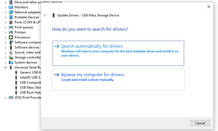Click the System devices icon

pyautogui.click(x=11, y=62)
